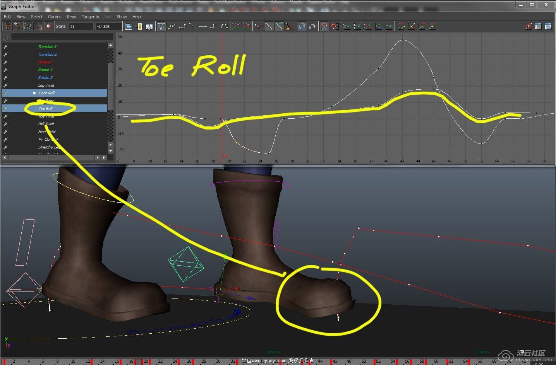Toggle pin icon beside Translate Y
This screenshot has height=365, width=556.
coord(5,46)
